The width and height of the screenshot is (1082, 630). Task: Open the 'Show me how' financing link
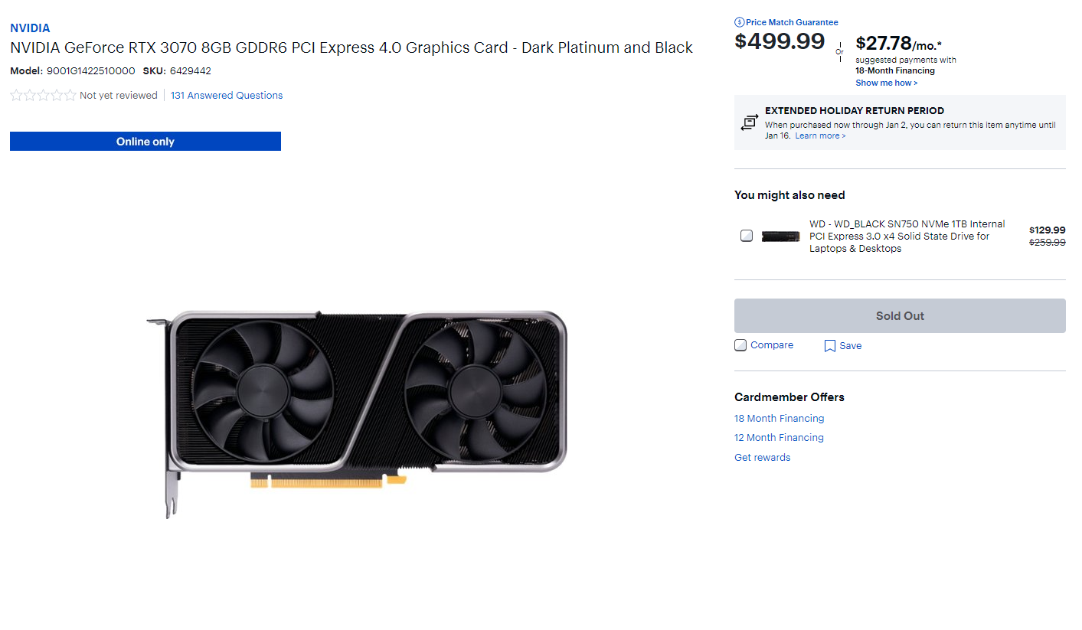coord(886,83)
